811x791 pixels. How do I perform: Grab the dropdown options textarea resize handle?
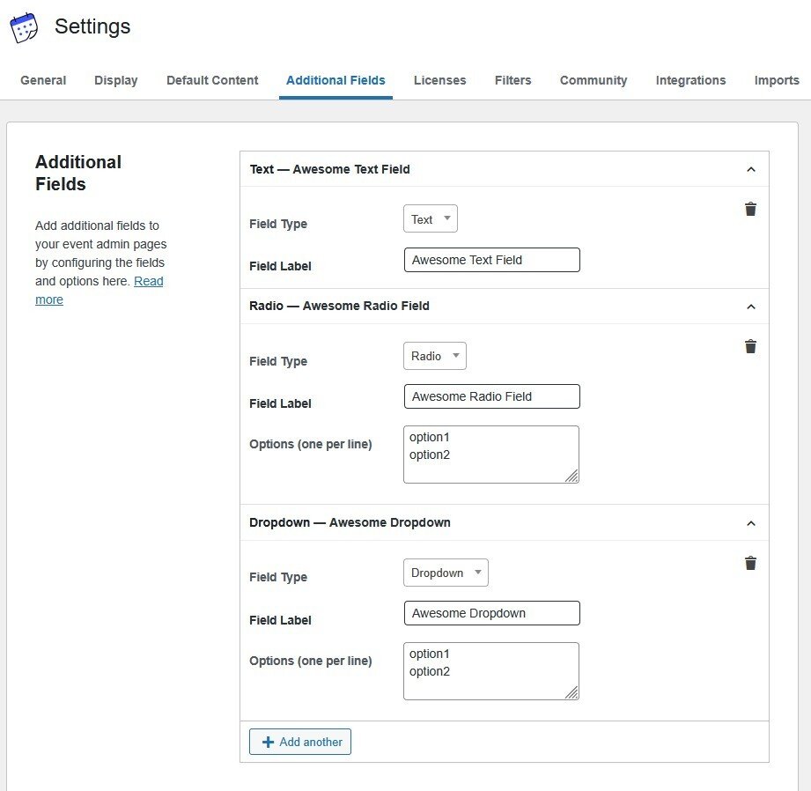tap(571, 692)
